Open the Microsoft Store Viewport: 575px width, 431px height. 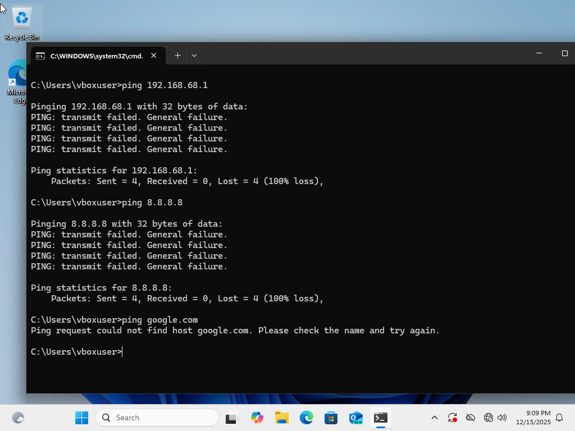coord(331,418)
